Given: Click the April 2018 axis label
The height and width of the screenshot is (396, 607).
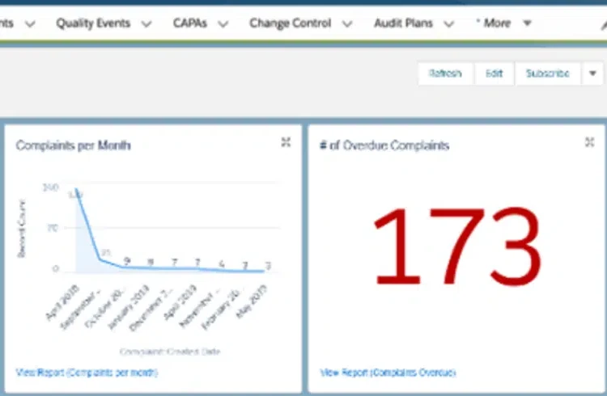Looking at the screenshot, I should [x=62, y=302].
